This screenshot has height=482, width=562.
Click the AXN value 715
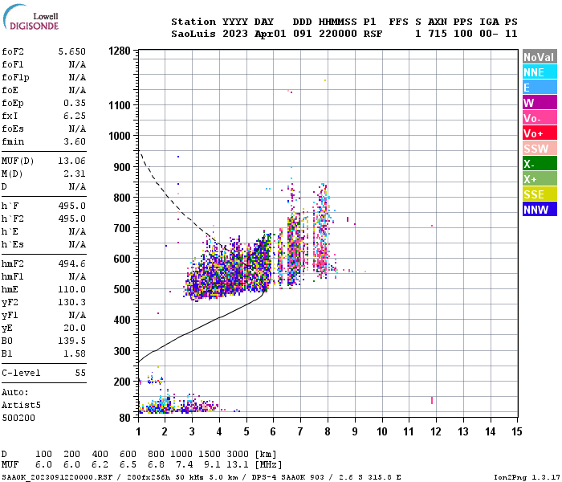click(438, 34)
